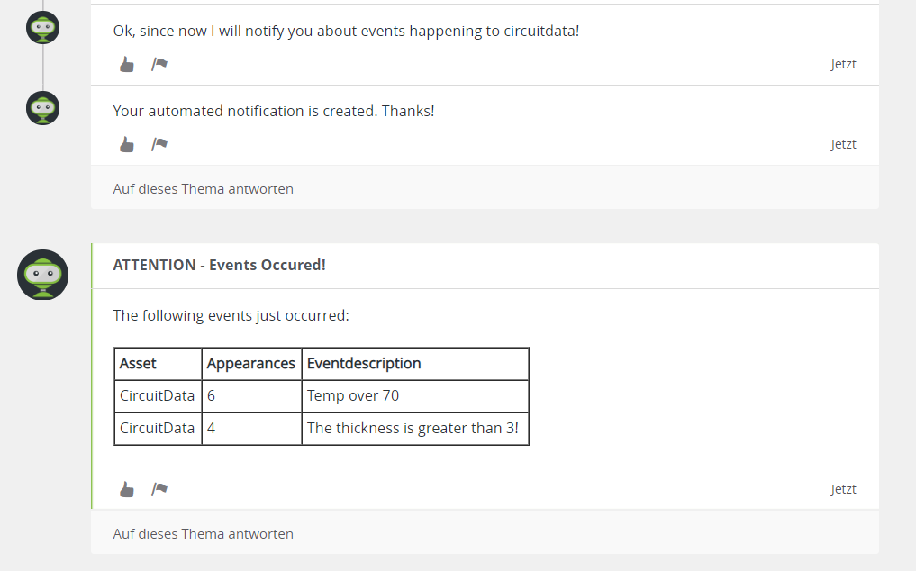Click the Eventdescription column header

coord(364,364)
